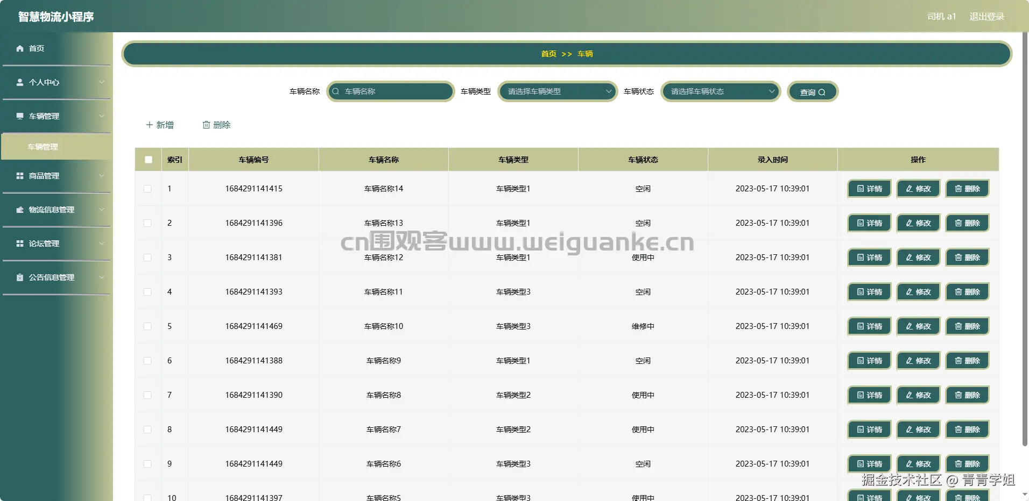
Task: Click the 公告信息管理 document icon
Action: point(20,277)
